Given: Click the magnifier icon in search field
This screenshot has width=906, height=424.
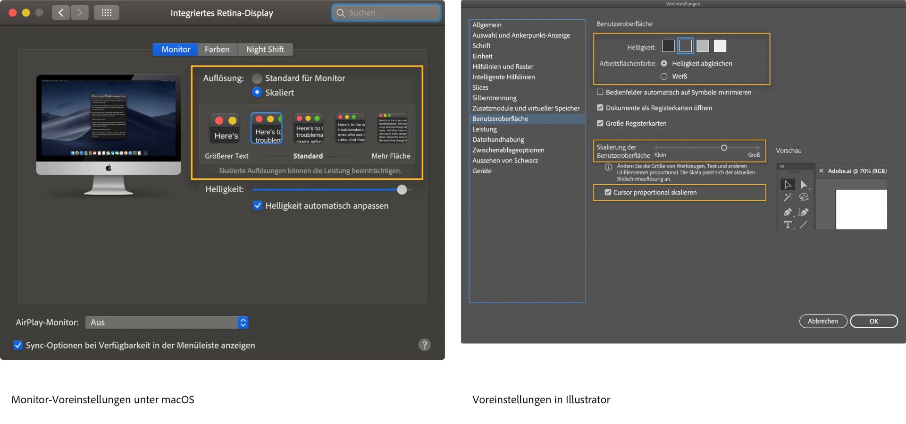Looking at the screenshot, I should (341, 13).
